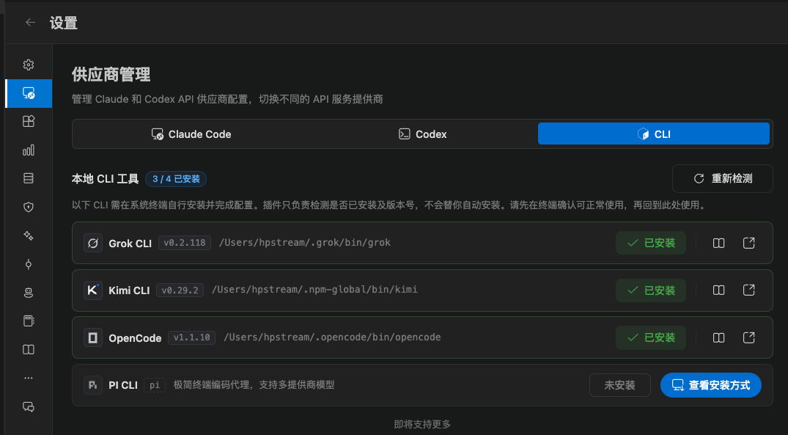Open the server stack sidebar icon

point(29,178)
